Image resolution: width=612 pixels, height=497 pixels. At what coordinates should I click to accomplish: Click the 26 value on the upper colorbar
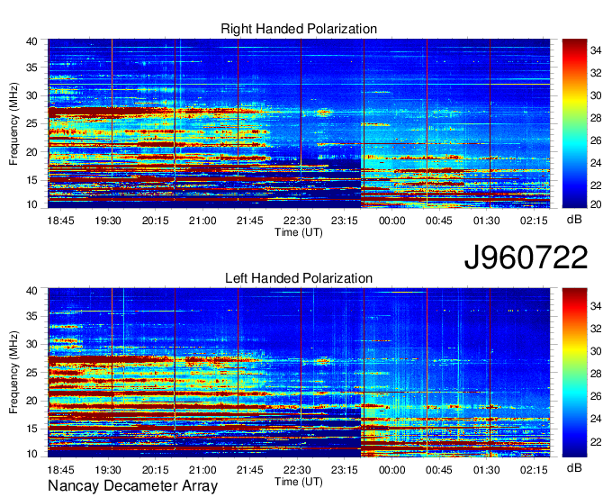coord(596,140)
